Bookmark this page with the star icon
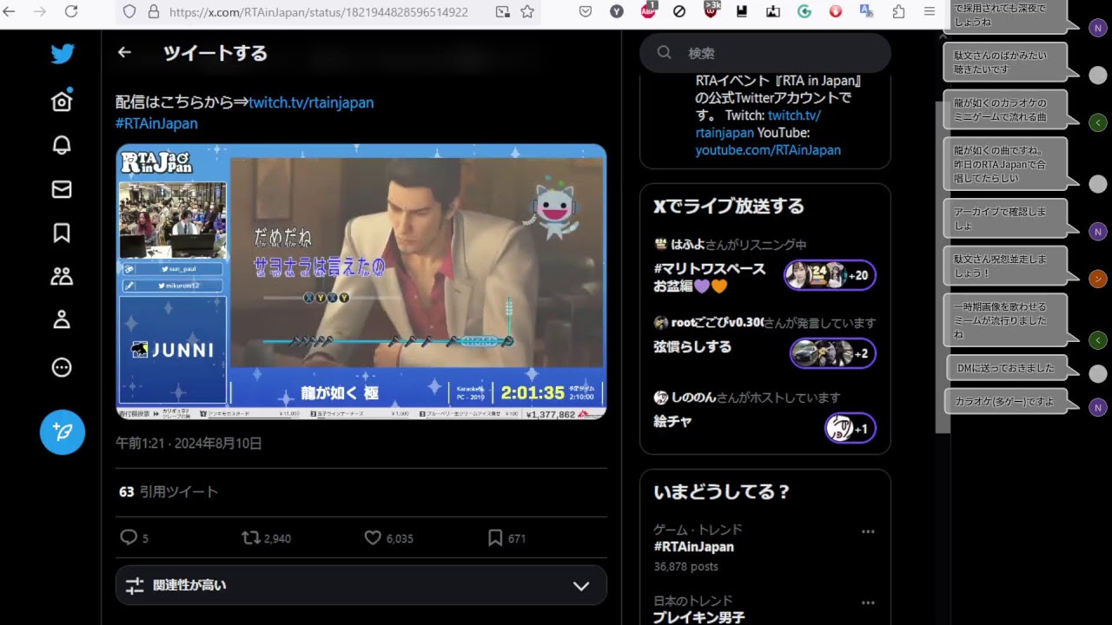This screenshot has width=1112, height=625. 527,12
